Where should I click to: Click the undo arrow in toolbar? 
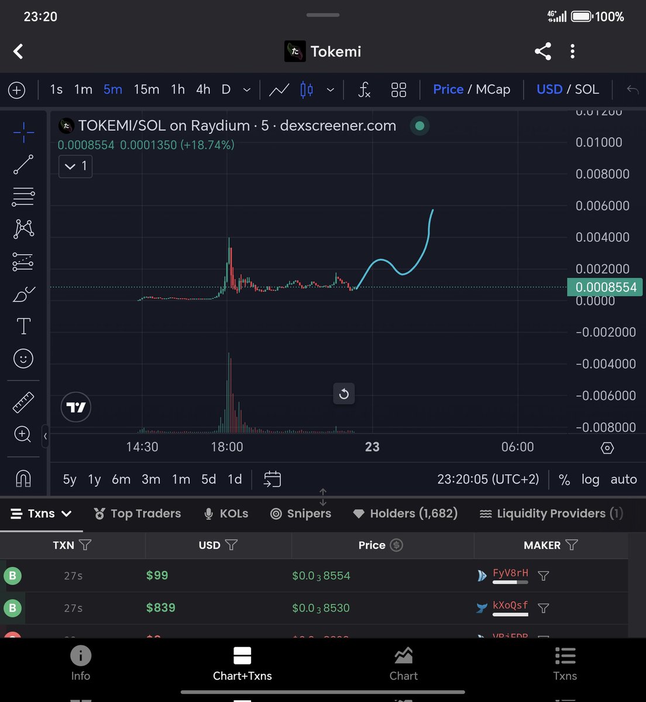tap(633, 90)
